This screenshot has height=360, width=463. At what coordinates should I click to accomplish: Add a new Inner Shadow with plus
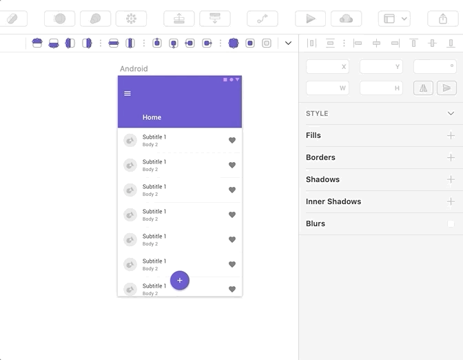click(x=451, y=201)
